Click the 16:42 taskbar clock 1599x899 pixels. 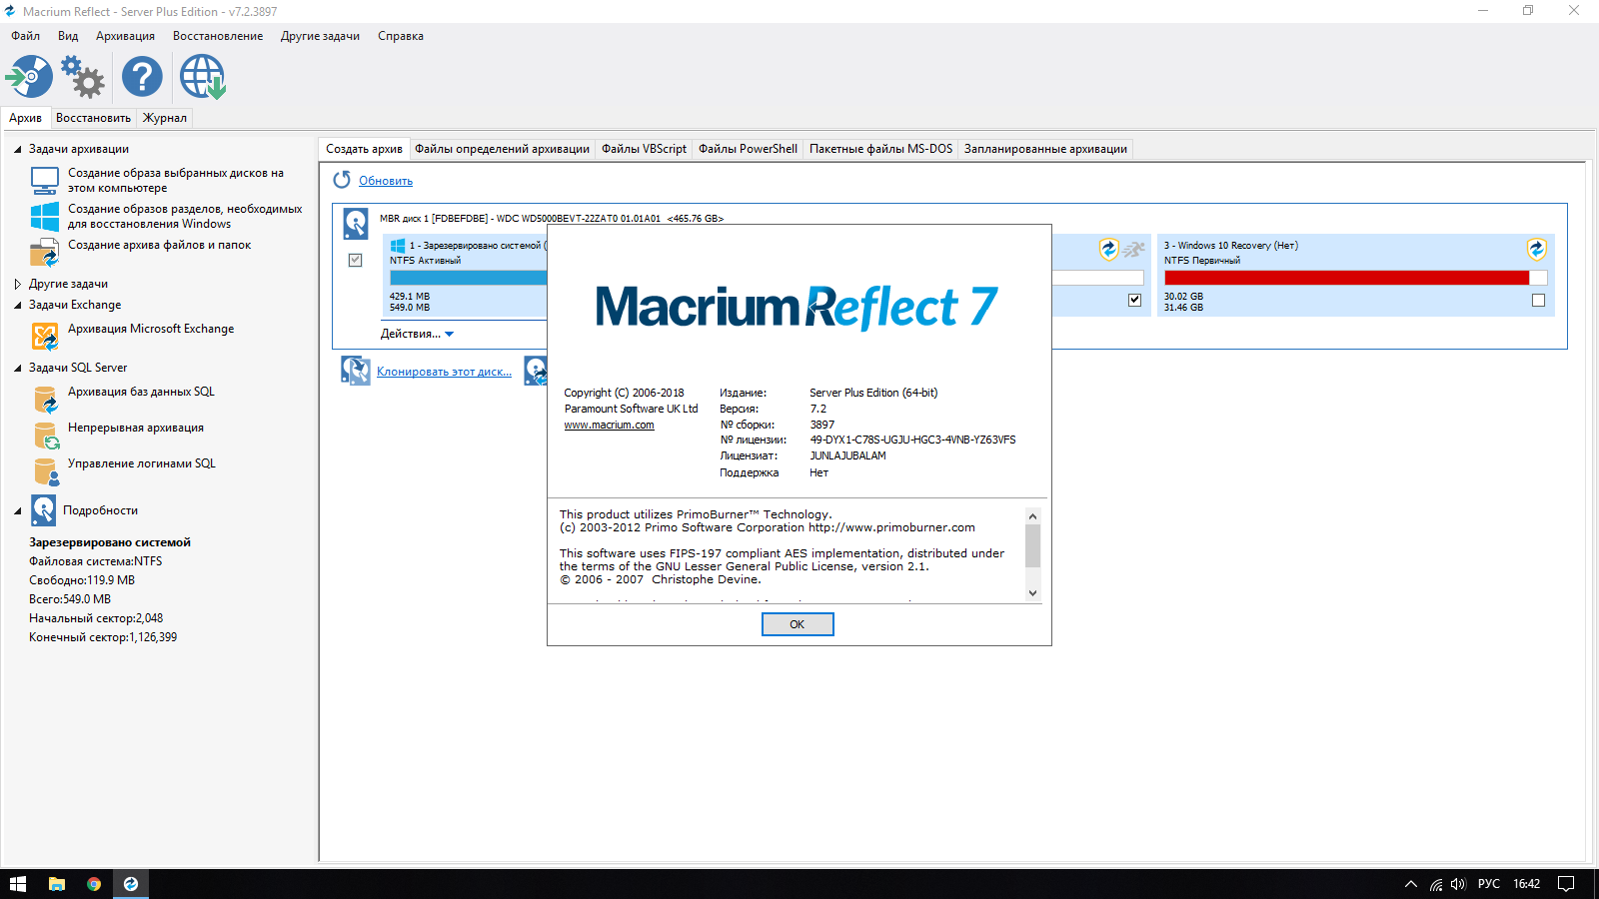point(1526,884)
